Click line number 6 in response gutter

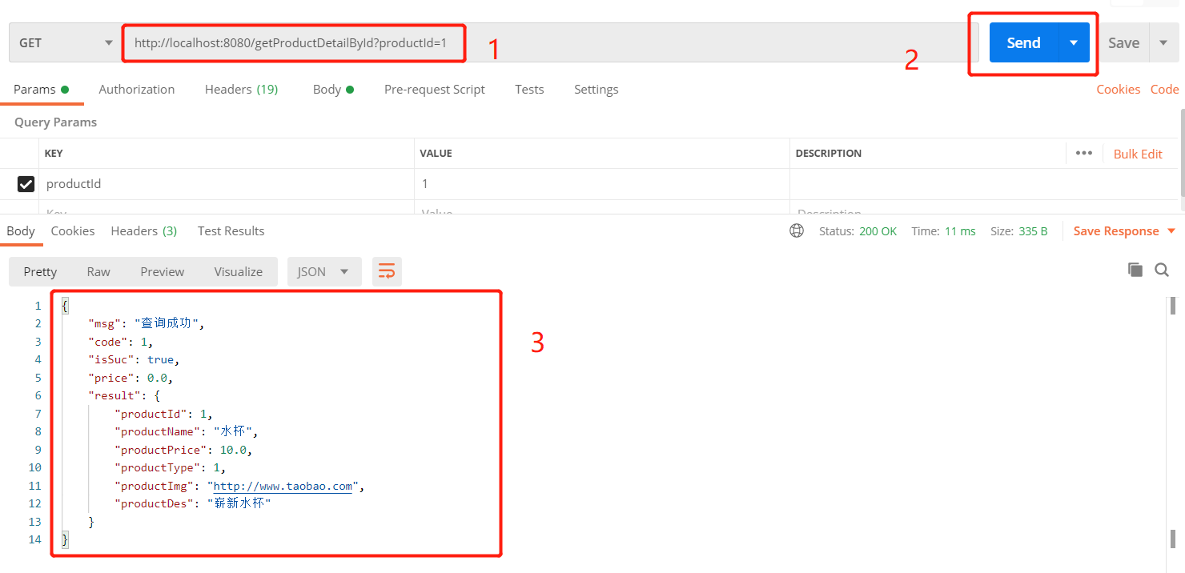click(37, 396)
